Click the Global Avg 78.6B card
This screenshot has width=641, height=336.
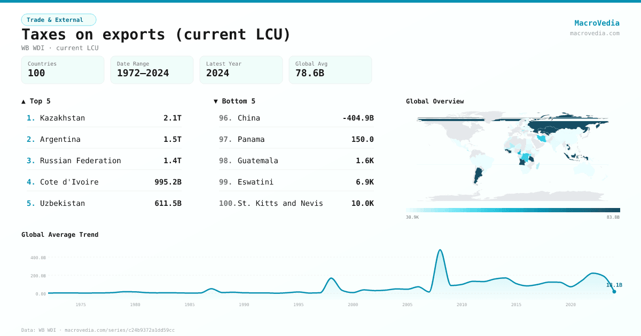[330, 70]
